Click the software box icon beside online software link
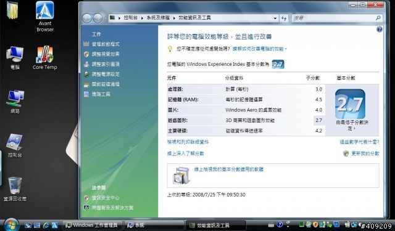Viewport: 395px width, 231px height. [181, 176]
